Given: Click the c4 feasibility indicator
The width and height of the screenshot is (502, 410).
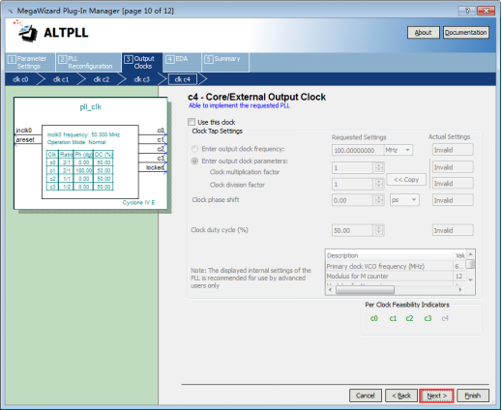Looking at the screenshot, I should tap(445, 318).
